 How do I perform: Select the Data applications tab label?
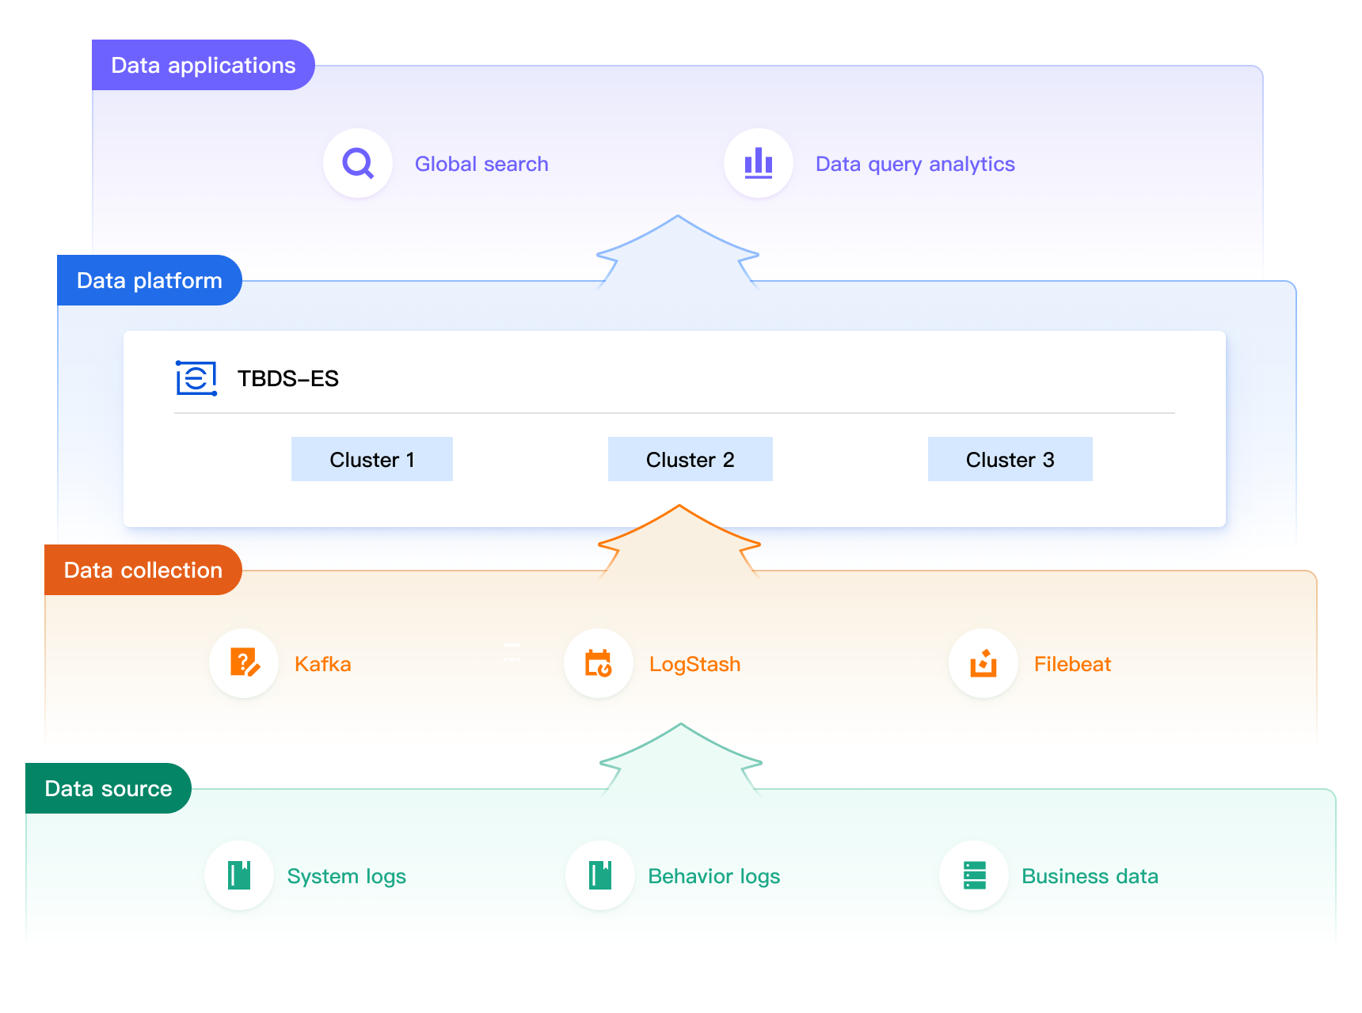coord(203,65)
